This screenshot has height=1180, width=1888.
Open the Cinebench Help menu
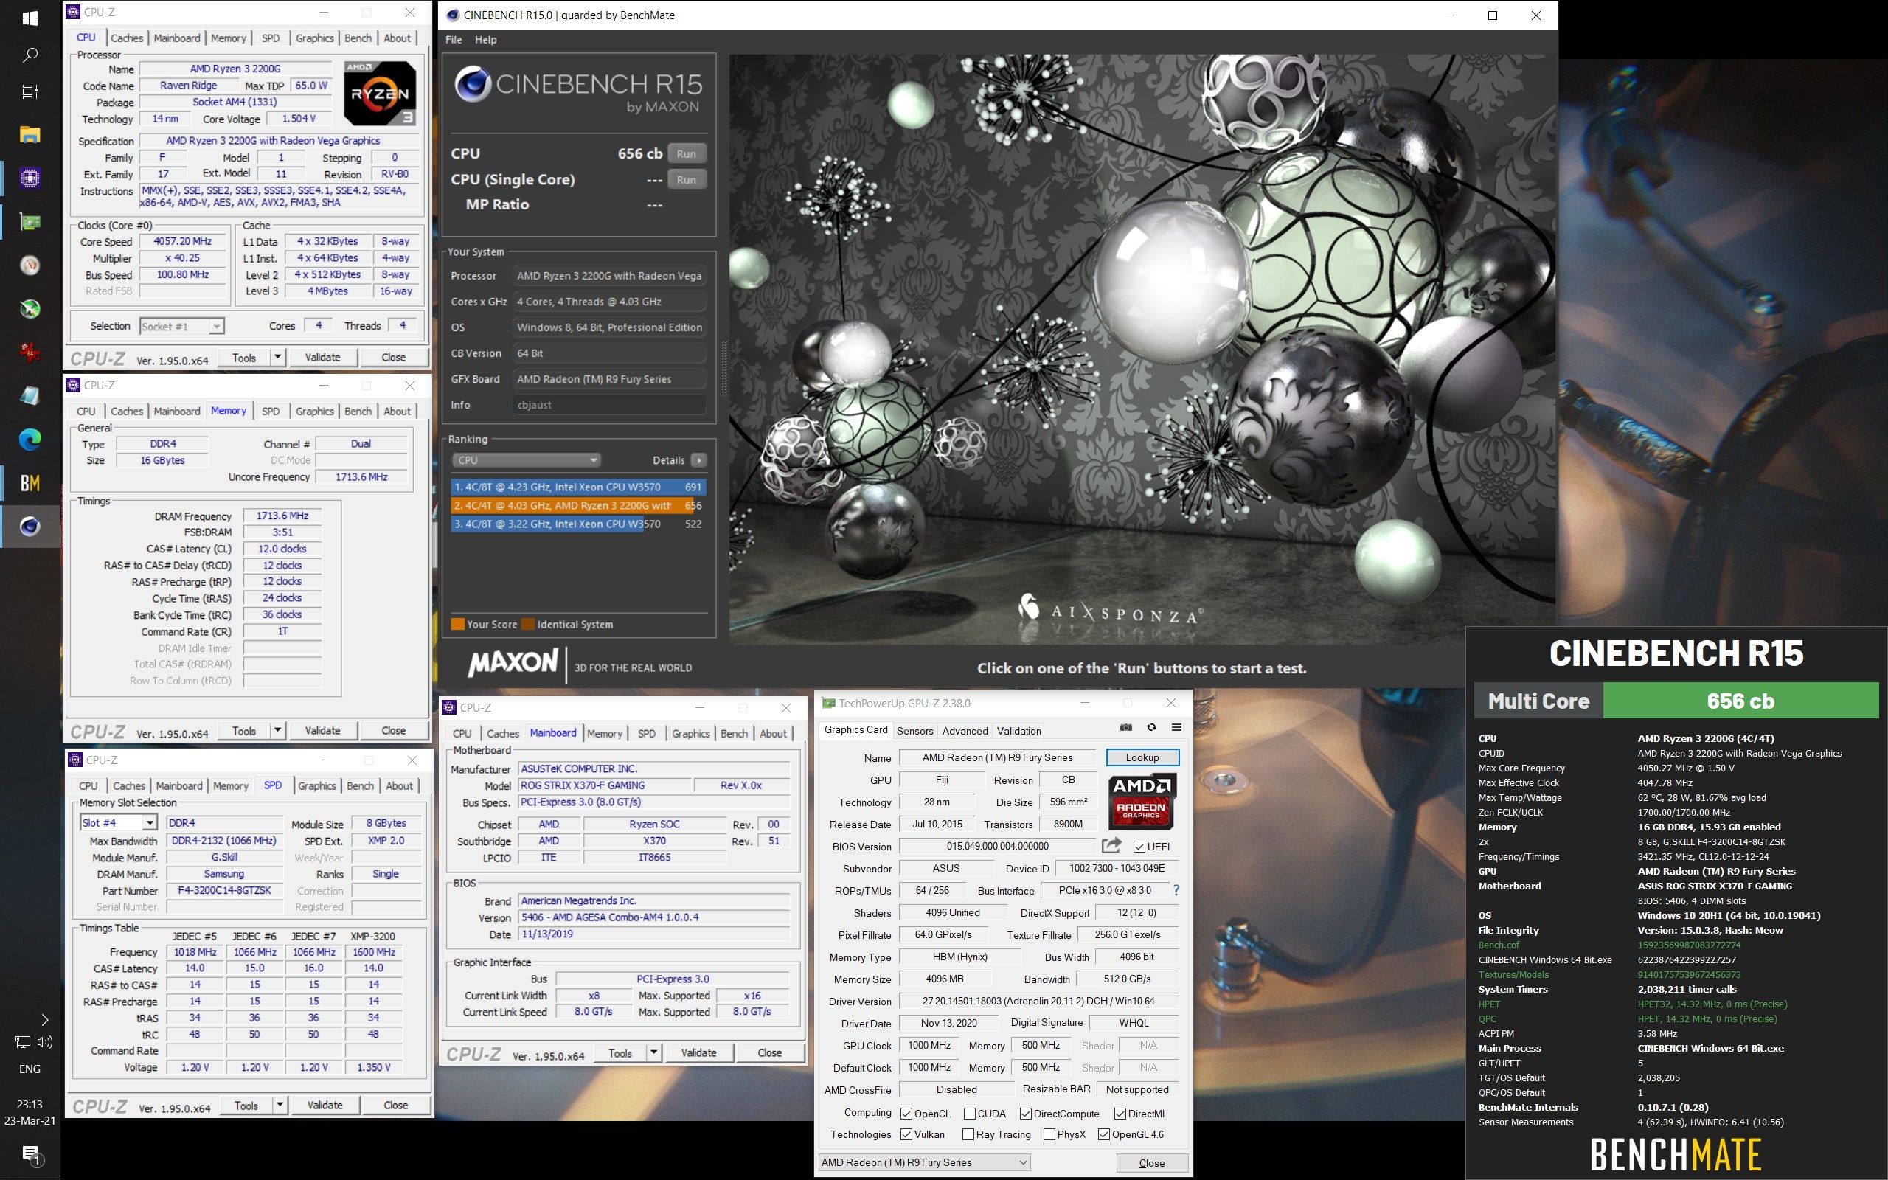coord(485,40)
